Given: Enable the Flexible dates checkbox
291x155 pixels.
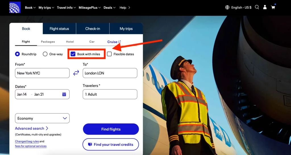Looking at the screenshot, I should 109,54.
